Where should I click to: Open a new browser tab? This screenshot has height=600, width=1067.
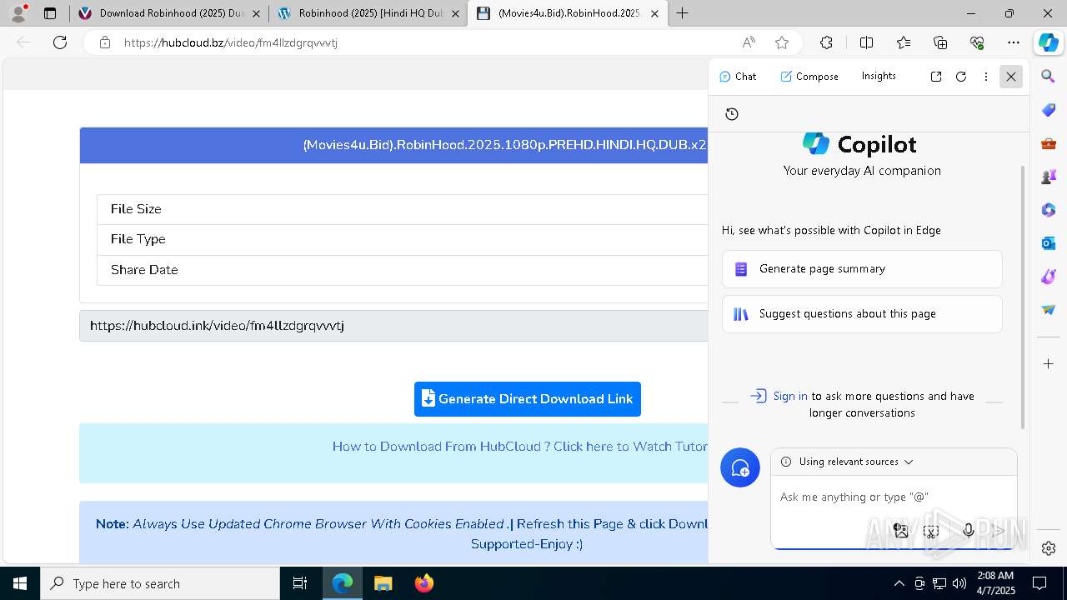[x=683, y=13]
